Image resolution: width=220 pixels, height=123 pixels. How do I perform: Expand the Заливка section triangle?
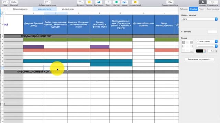[x=182, y=32]
